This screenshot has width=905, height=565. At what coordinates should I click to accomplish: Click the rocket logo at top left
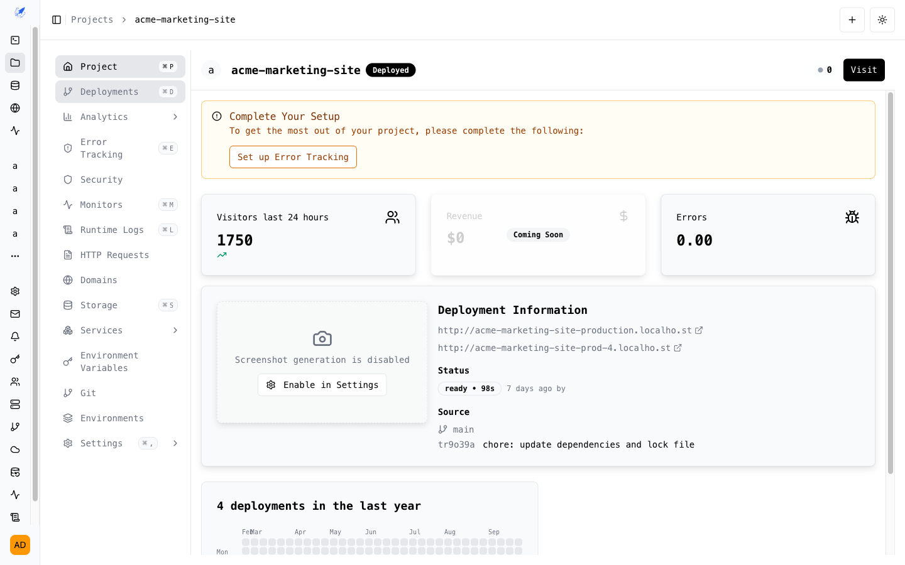pos(19,12)
